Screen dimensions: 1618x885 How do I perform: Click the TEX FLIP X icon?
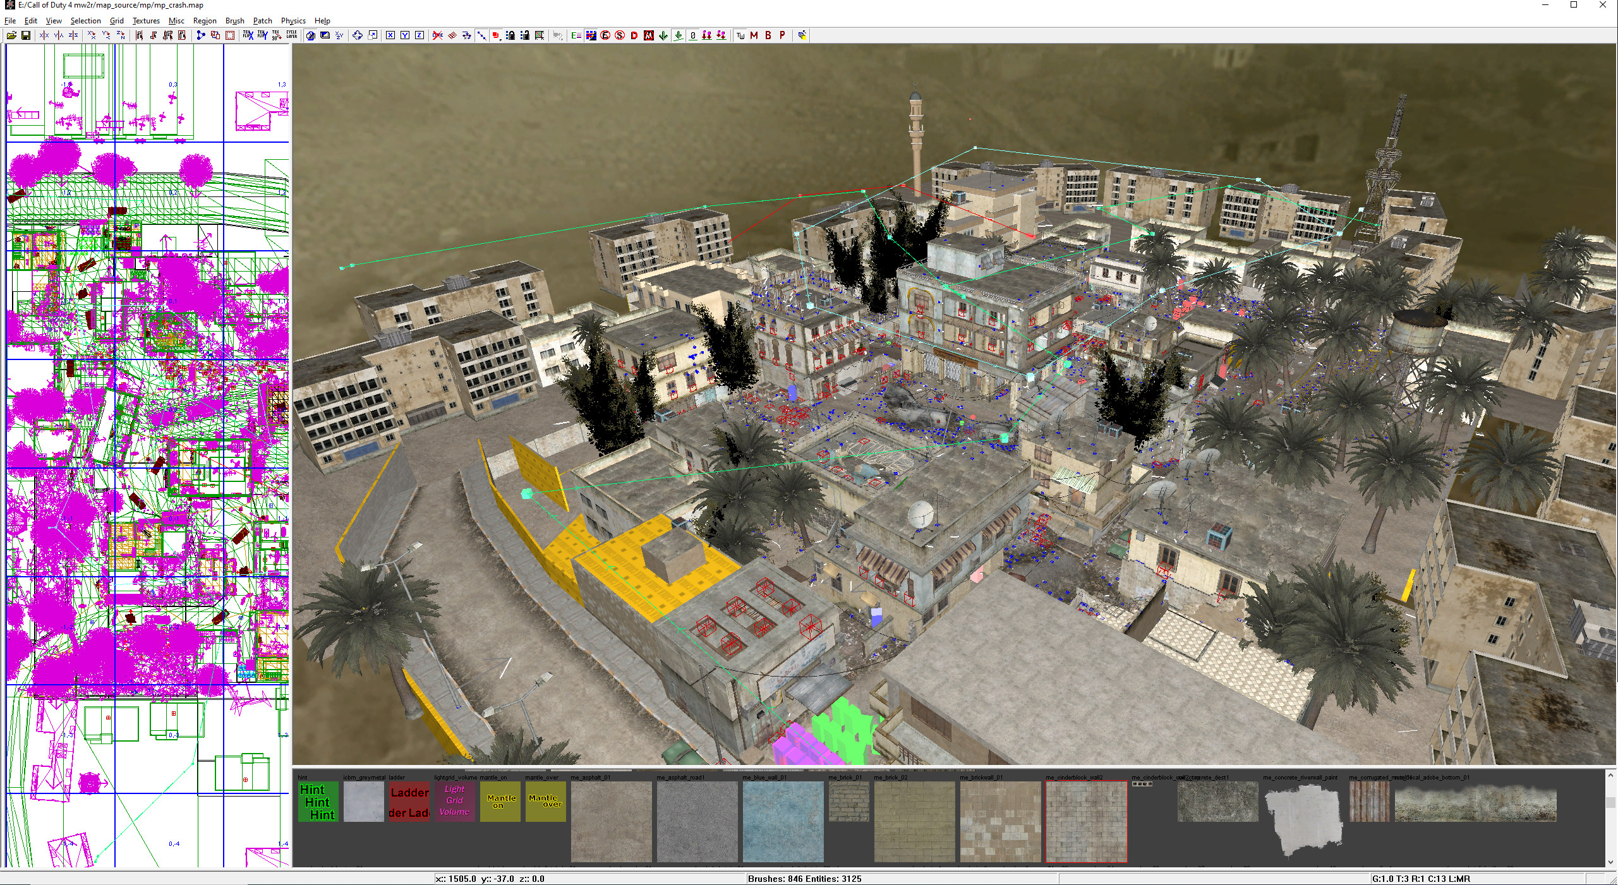click(x=248, y=35)
